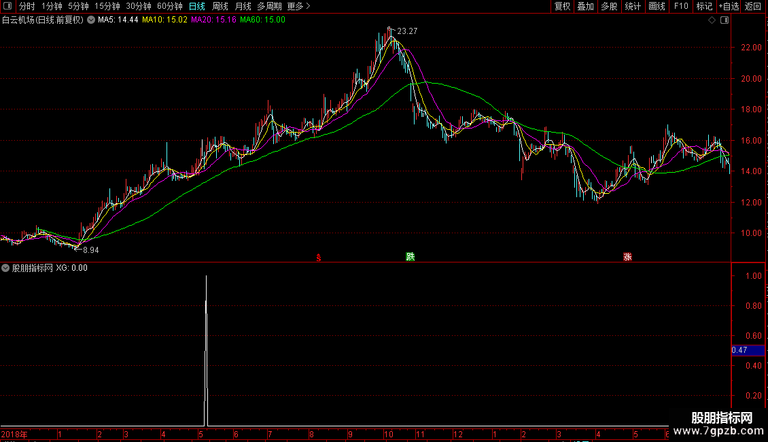
Task: Click the 返回 back button
Action: pos(753,6)
